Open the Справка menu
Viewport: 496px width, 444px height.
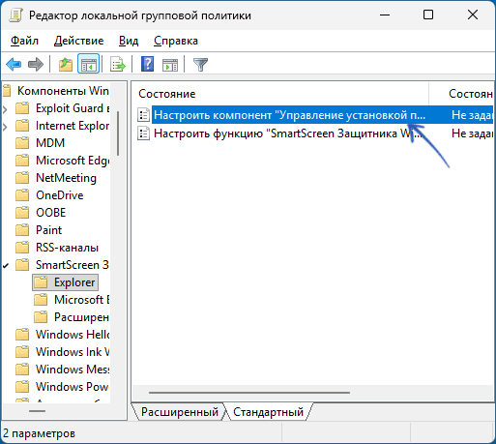coord(176,41)
